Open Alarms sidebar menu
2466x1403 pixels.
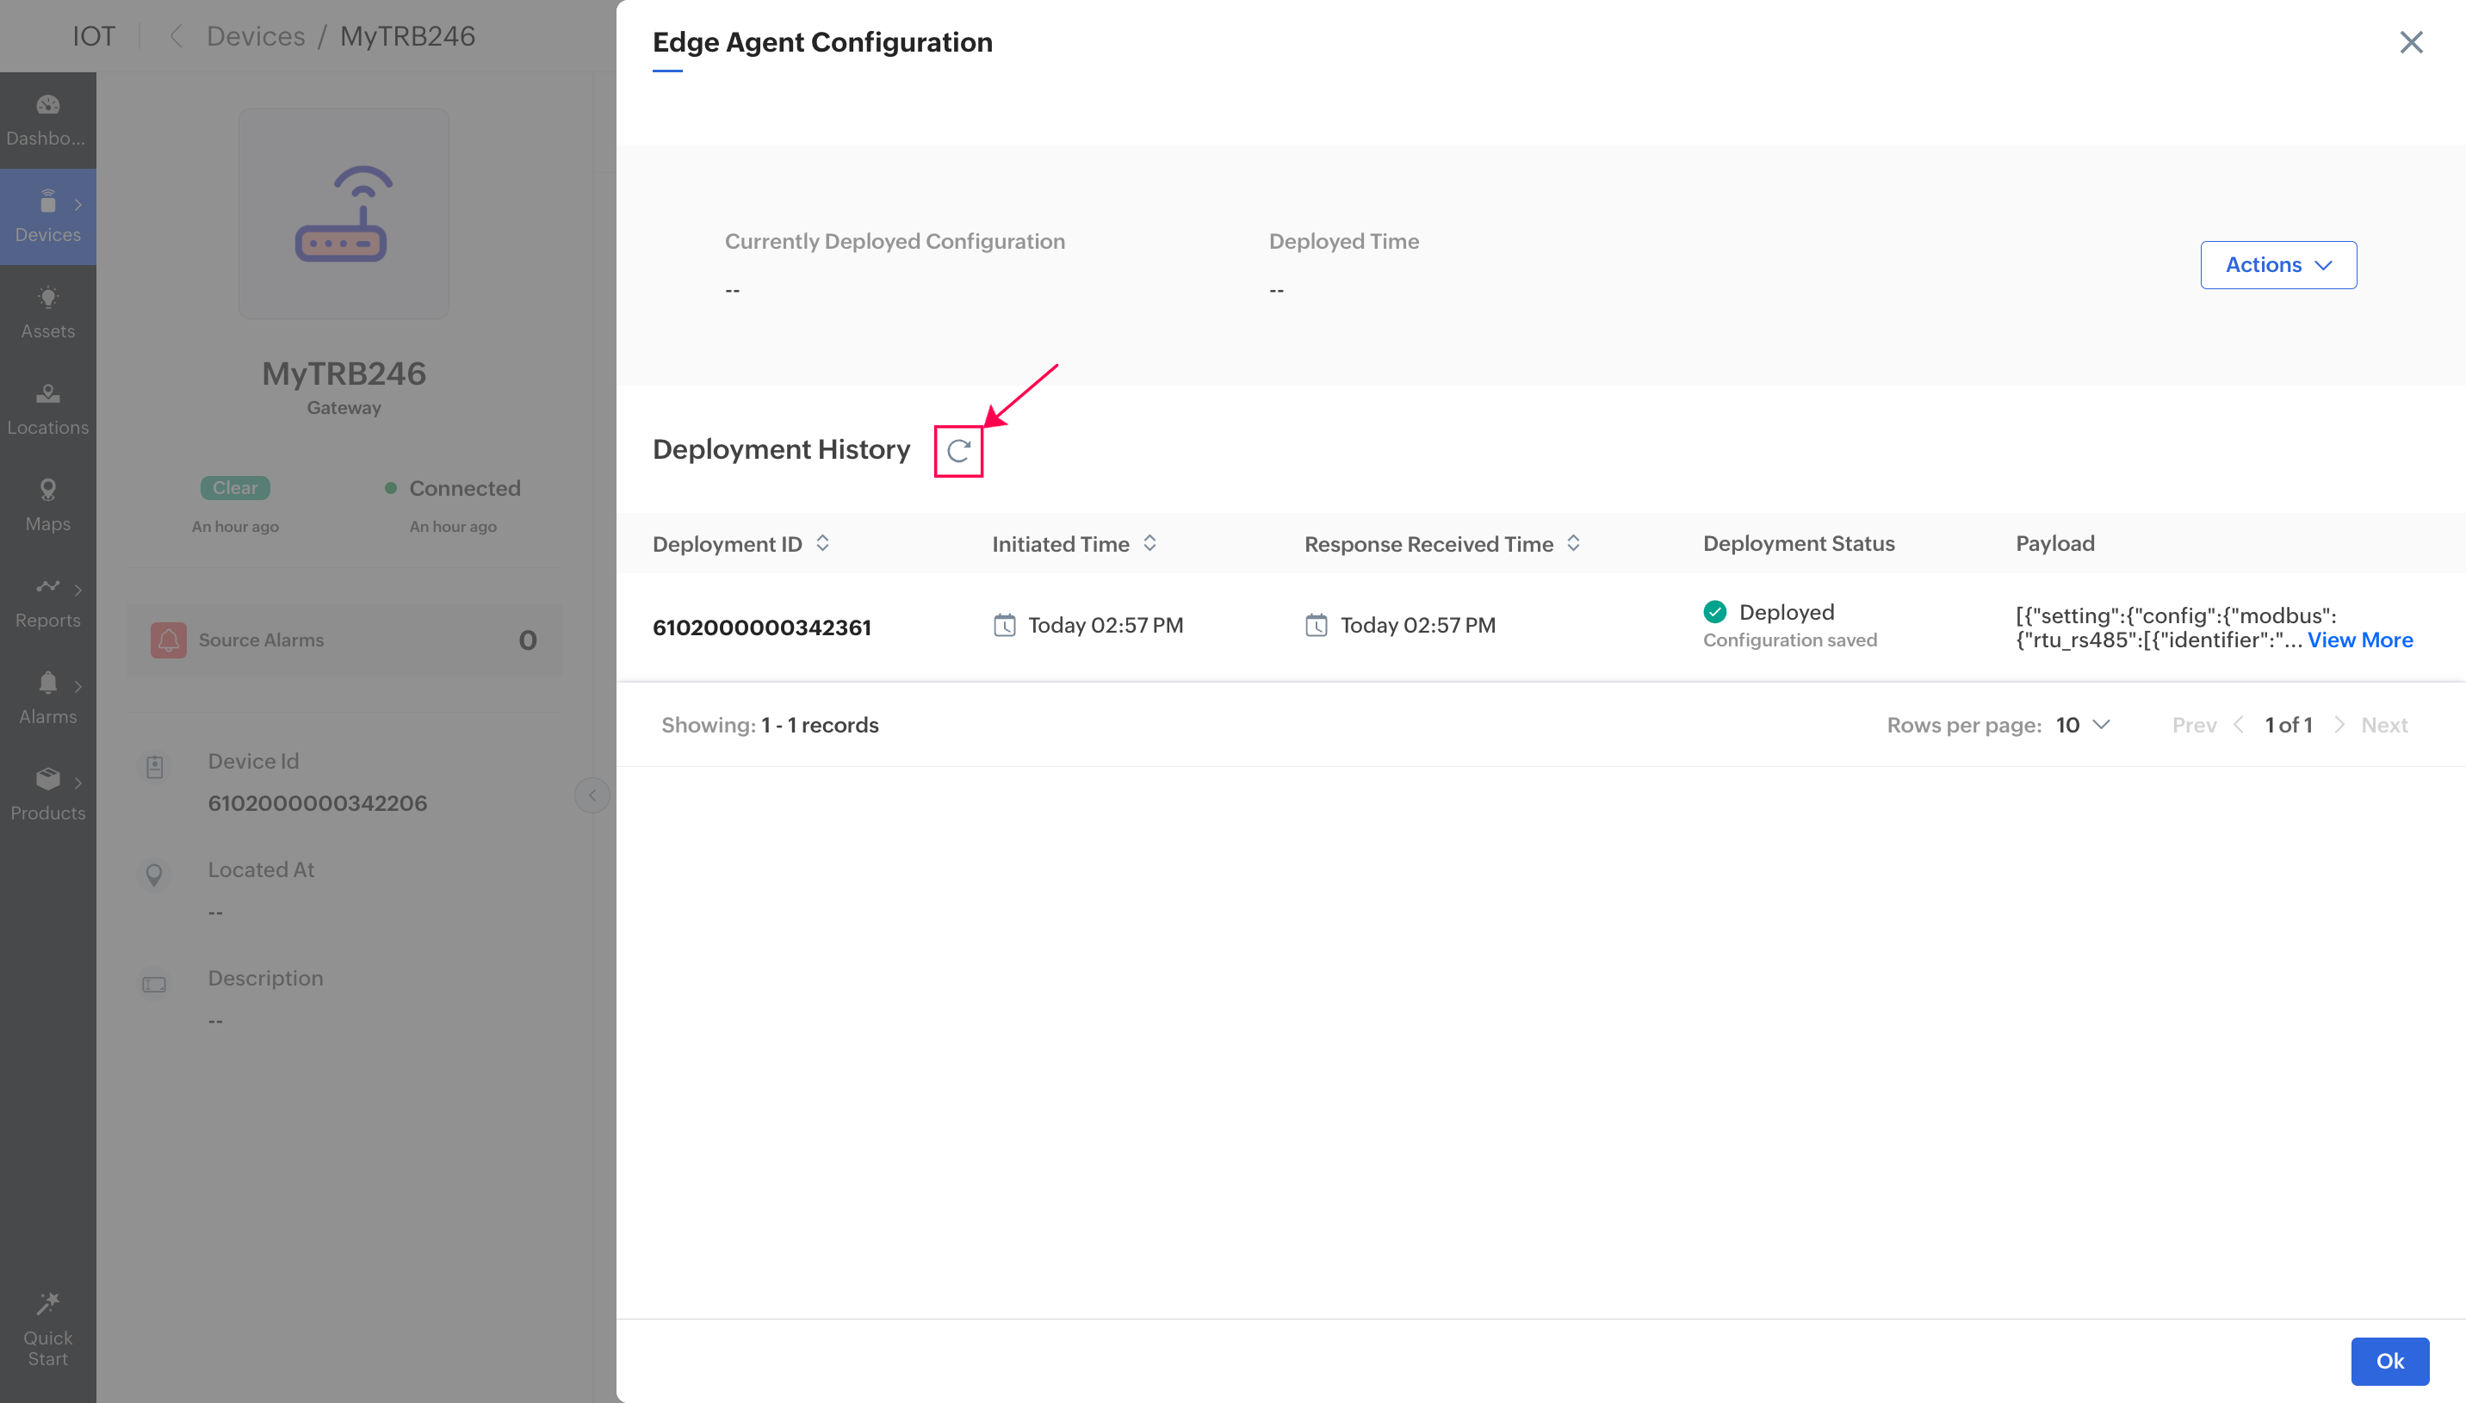[x=47, y=698]
